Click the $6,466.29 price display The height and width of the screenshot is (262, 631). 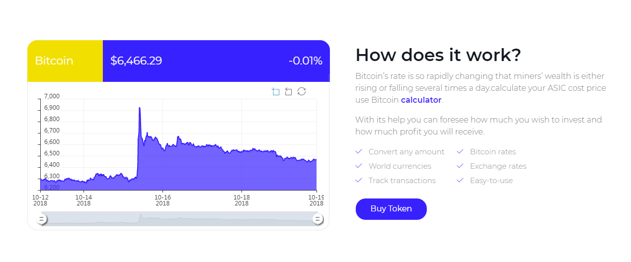pos(136,61)
